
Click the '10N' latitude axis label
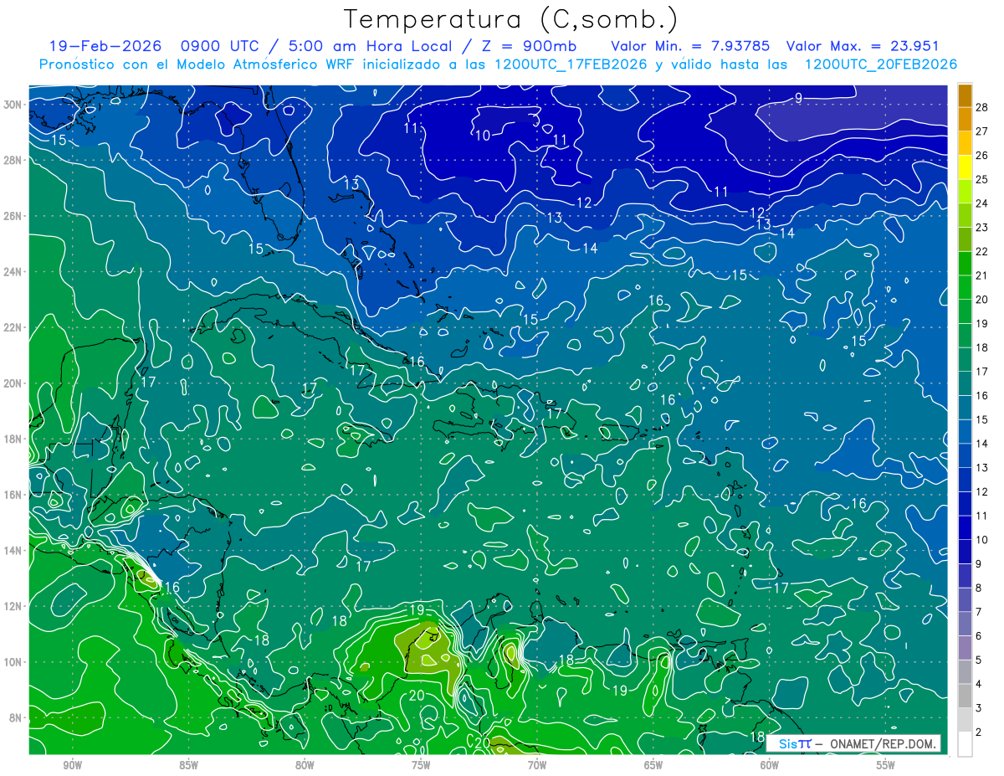pos(13,661)
